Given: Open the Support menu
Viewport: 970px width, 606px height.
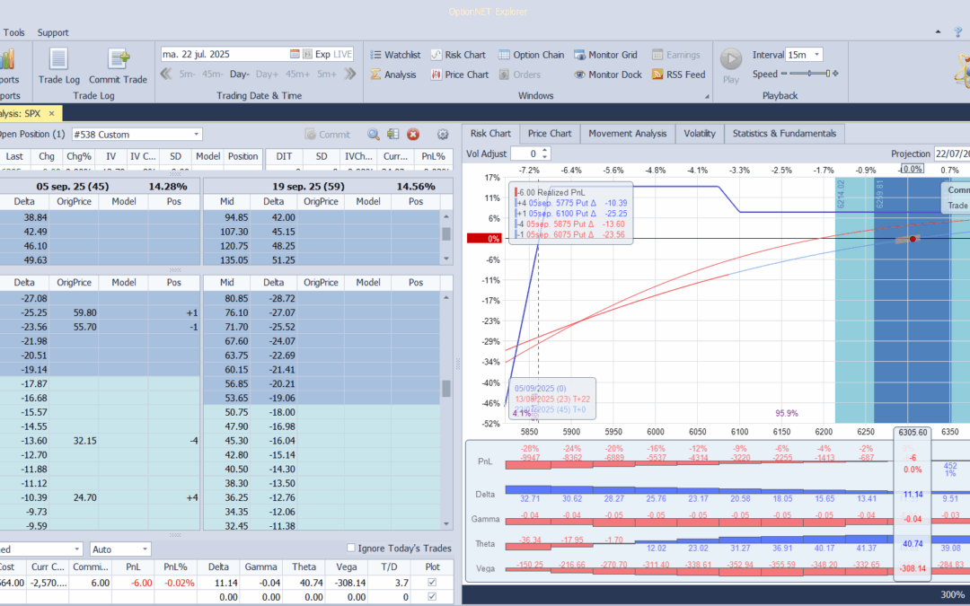Looking at the screenshot, I should pyautogui.click(x=53, y=32).
